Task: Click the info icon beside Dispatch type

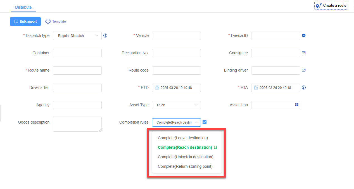Action: 105,36
